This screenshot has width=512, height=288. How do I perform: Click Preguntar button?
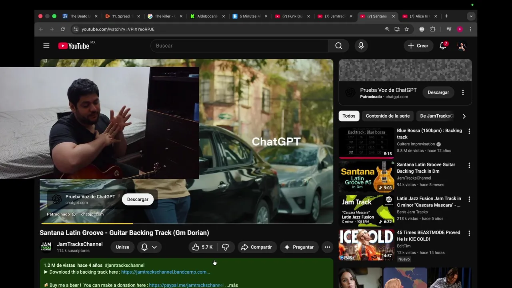(x=299, y=247)
